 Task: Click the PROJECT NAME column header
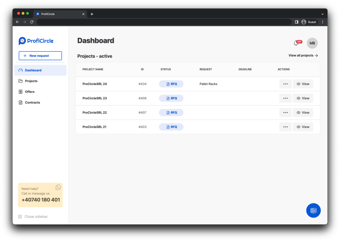pyautogui.click(x=93, y=69)
